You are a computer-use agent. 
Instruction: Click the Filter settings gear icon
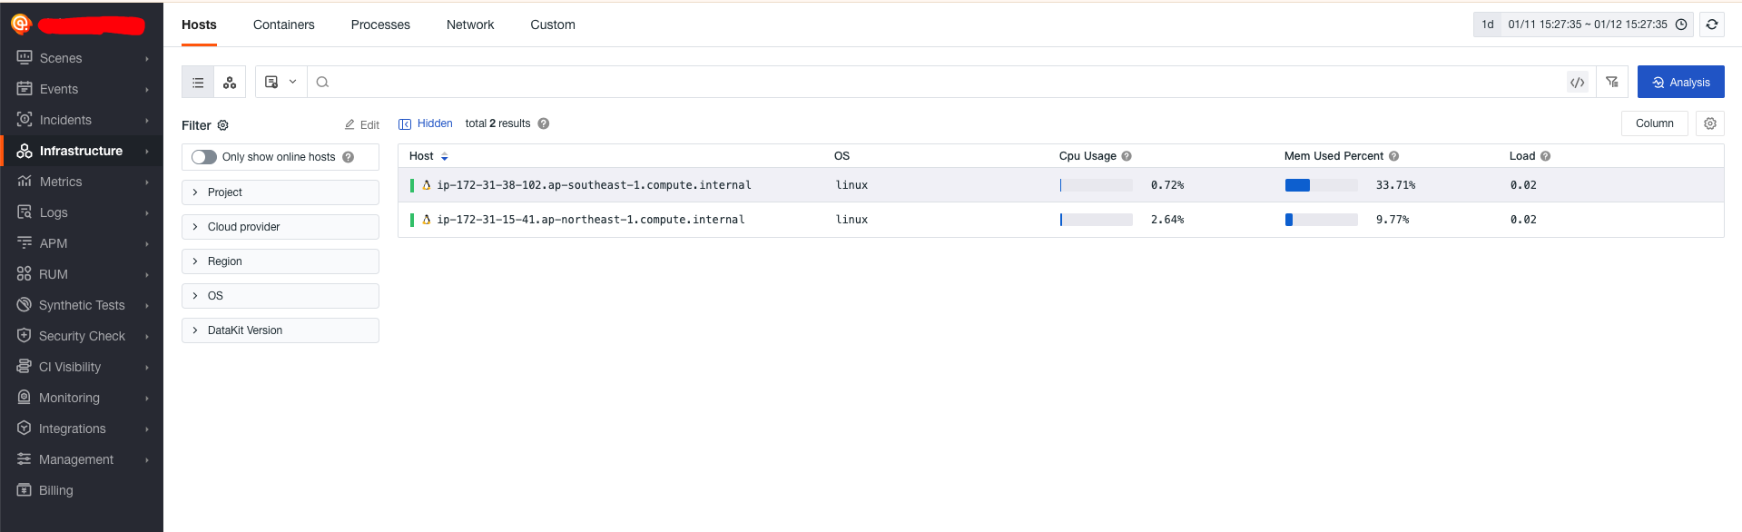[x=223, y=125]
